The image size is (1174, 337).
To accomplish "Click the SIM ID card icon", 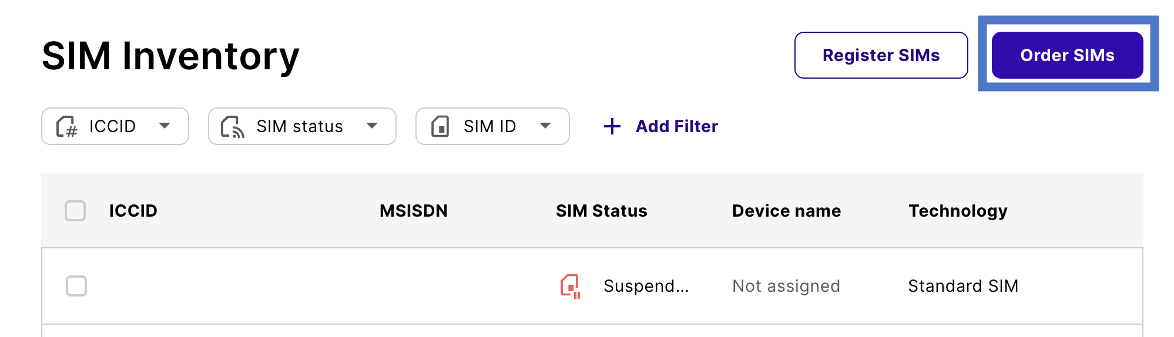I will pyautogui.click(x=440, y=126).
